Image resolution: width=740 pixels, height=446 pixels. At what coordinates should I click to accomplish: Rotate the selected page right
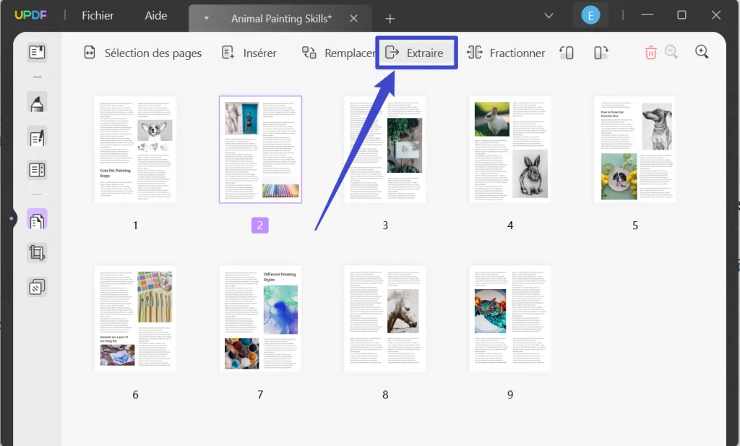tap(601, 52)
